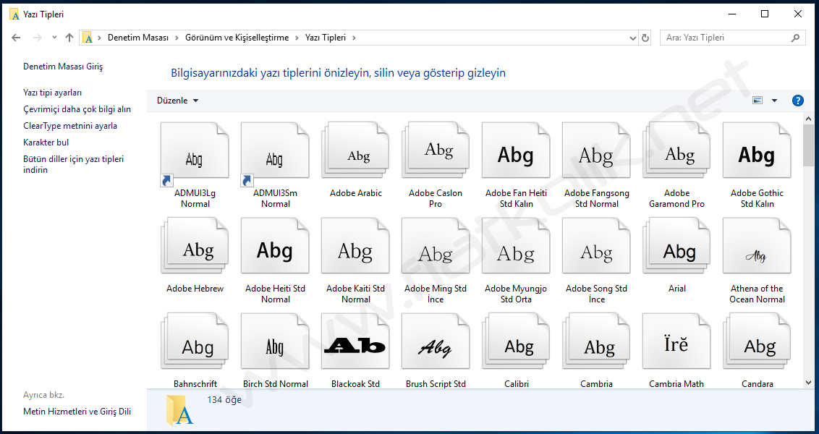The height and width of the screenshot is (434, 819).
Task: Go back using the left arrow button
Action: [16, 38]
